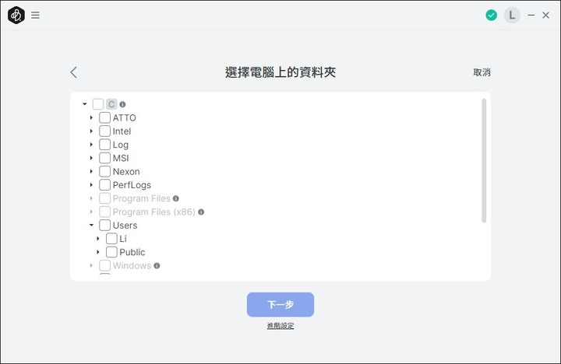Select the ATTO folder name

tap(124, 118)
